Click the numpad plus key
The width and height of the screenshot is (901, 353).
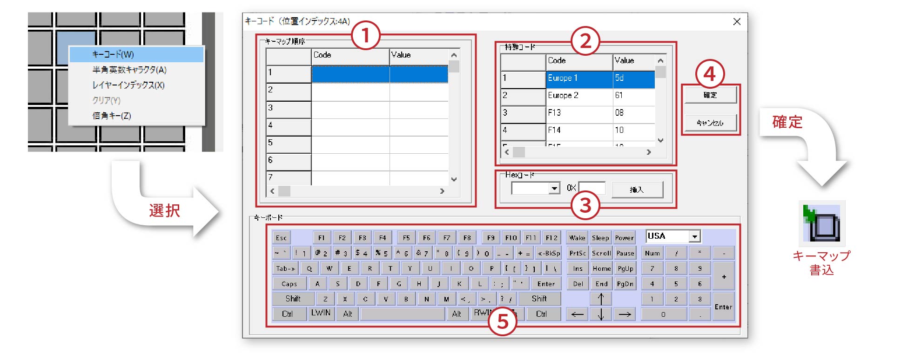click(x=724, y=276)
